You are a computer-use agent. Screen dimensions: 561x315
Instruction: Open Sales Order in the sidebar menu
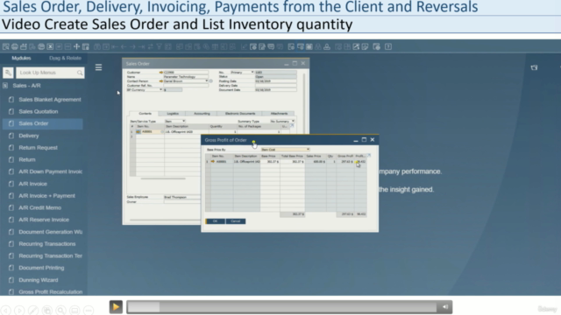tap(33, 123)
